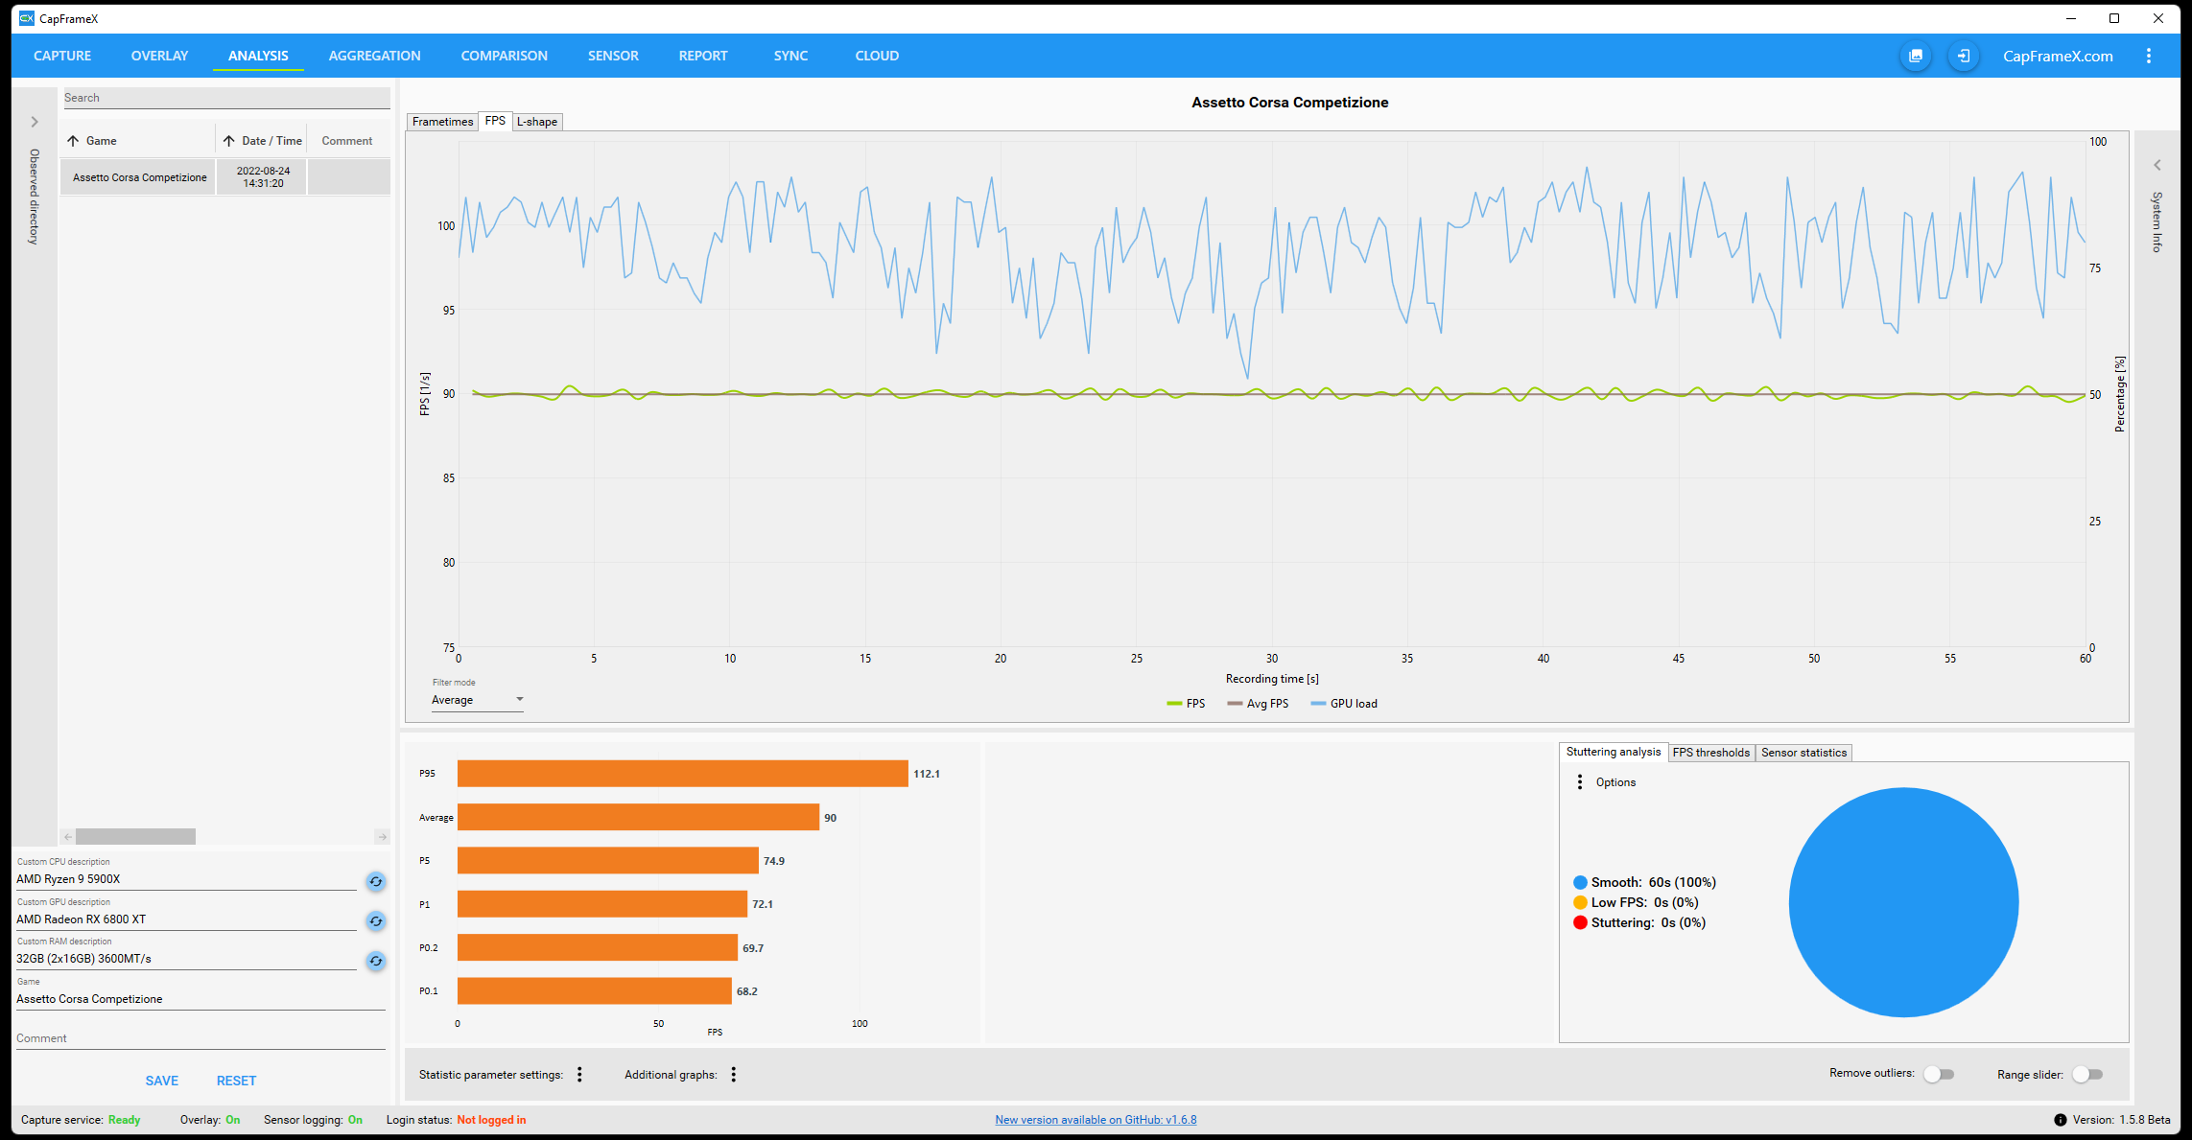The height and width of the screenshot is (1140, 2192).
Task: Select the Frametimes chart tab
Action: tap(442, 122)
